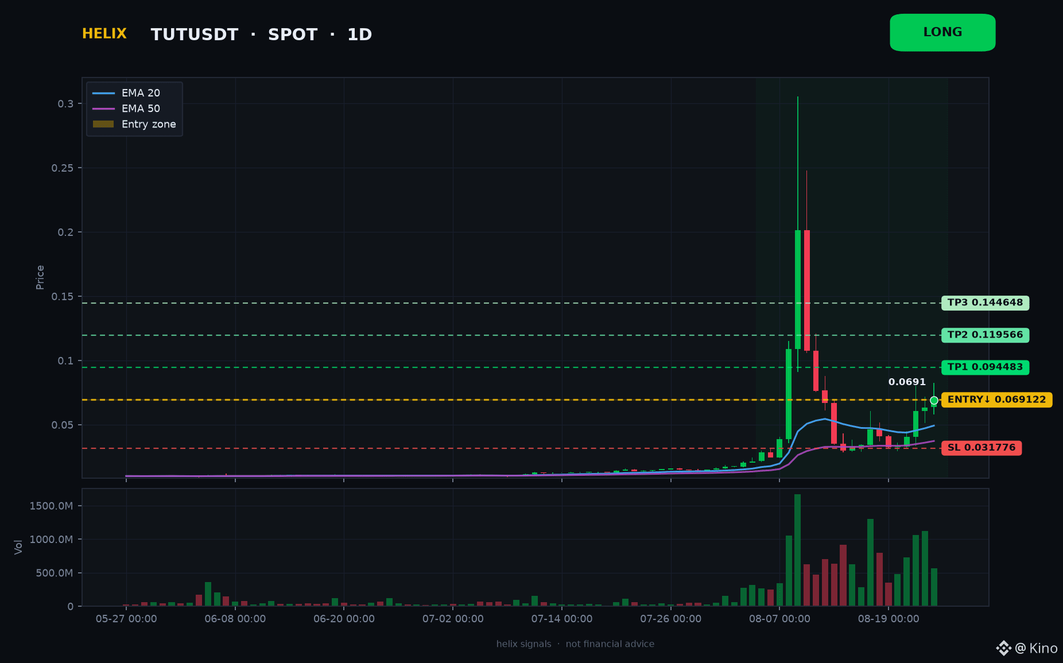Click the vertical Price axis title
Viewport: 1063px width, 663px height.
click(40, 277)
